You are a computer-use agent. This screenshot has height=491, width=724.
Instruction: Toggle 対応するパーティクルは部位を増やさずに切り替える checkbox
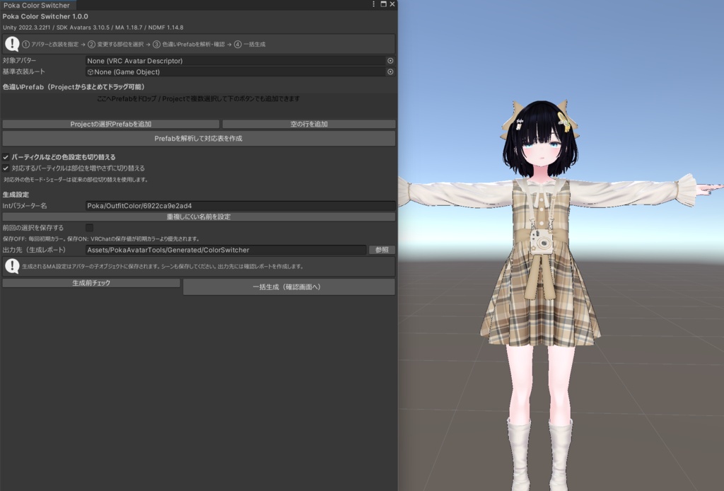(x=6, y=168)
